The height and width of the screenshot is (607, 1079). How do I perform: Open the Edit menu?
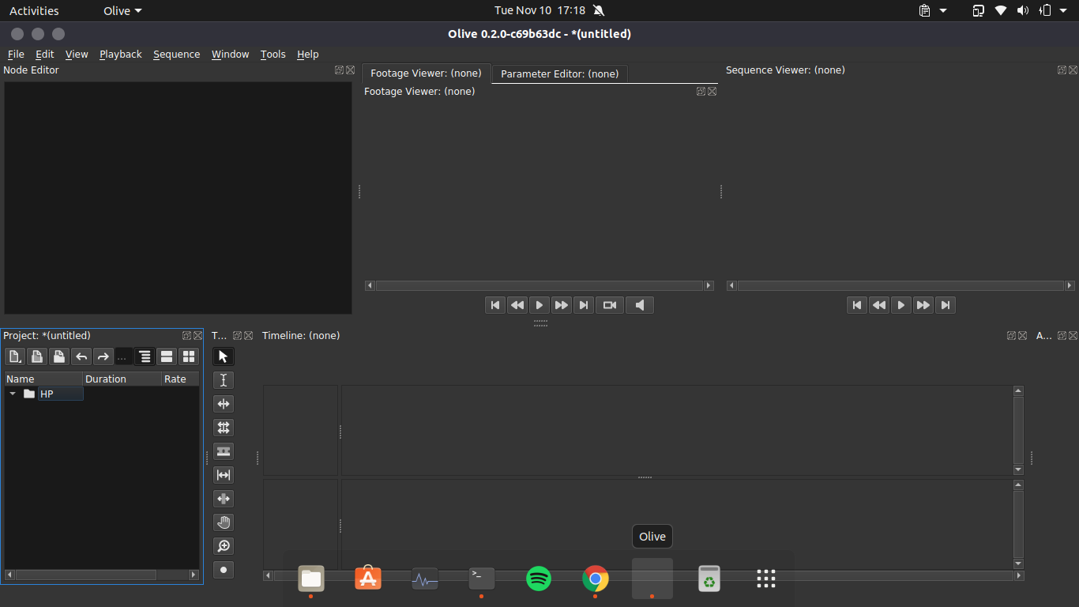[45, 55]
